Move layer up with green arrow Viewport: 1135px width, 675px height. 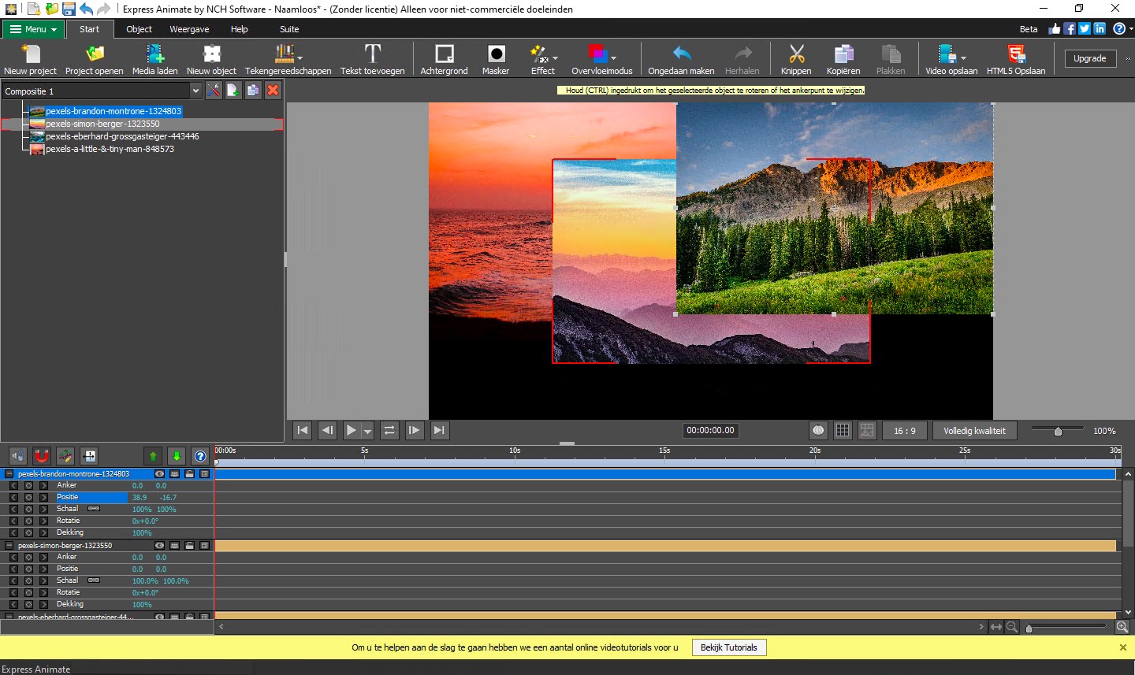(153, 456)
